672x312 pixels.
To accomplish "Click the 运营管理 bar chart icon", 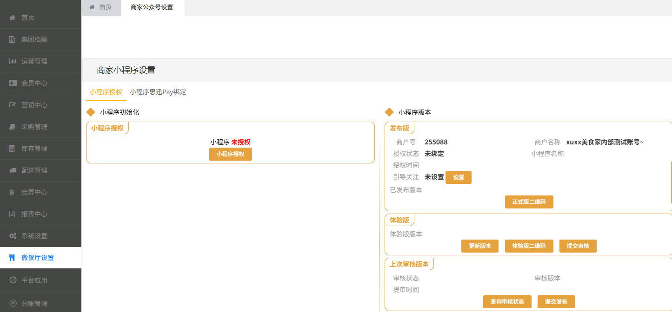I will (13, 61).
